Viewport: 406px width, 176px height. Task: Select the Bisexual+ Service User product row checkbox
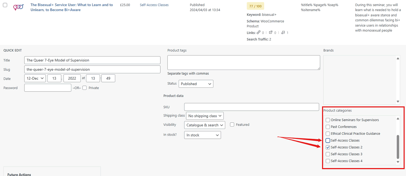point(5,5)
